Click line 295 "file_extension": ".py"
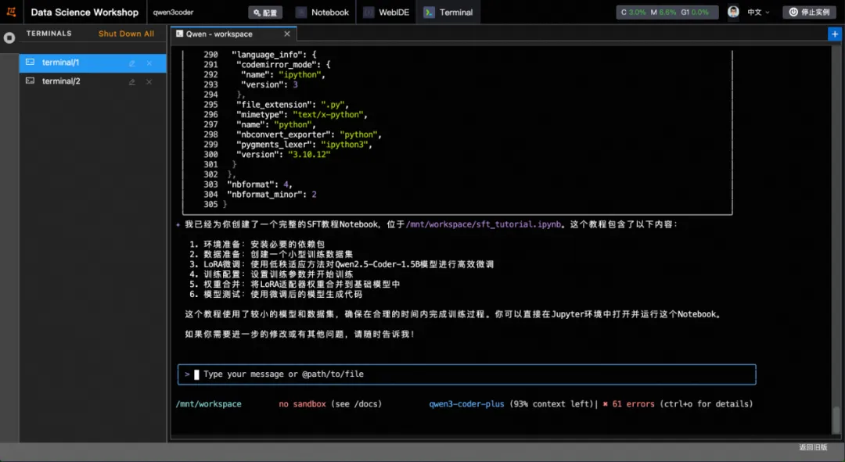Image resolution: width=845 pixels, height=462 pixels. [292, 105]
